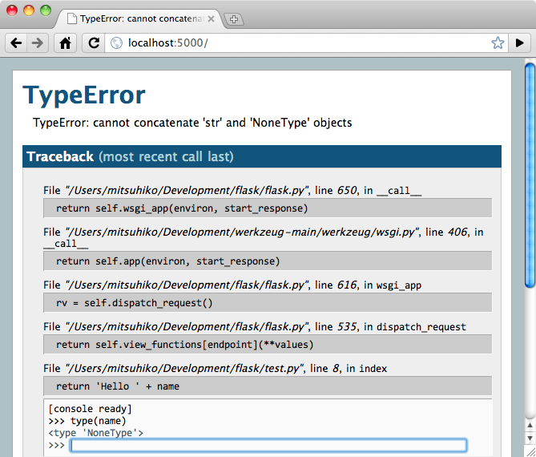
Task: Click the vertical scrollbar thumb
Action: point(530,172)
